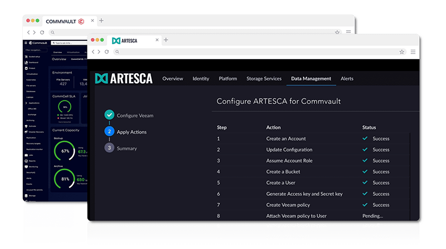Open Dashboard in Commvault sidebar
Screen dimensions: 446x249
tap(32, 63)
